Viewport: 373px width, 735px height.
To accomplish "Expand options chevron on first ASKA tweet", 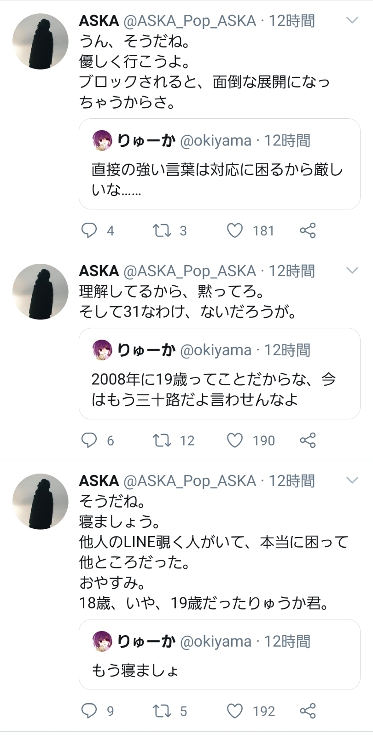I will [352, 20].
